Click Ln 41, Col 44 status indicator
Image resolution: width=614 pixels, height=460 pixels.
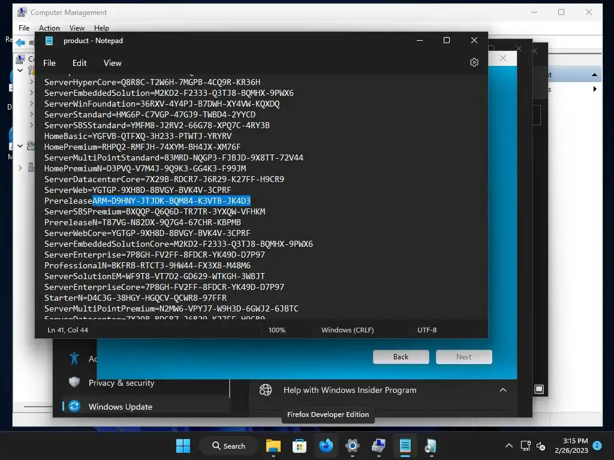[x=68, y=330]
